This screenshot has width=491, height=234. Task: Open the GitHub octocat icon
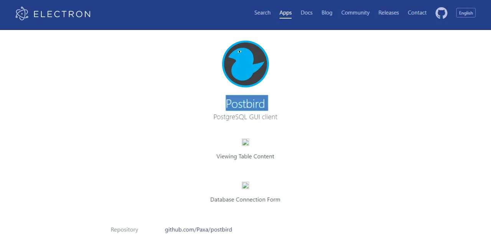[441, 13]
